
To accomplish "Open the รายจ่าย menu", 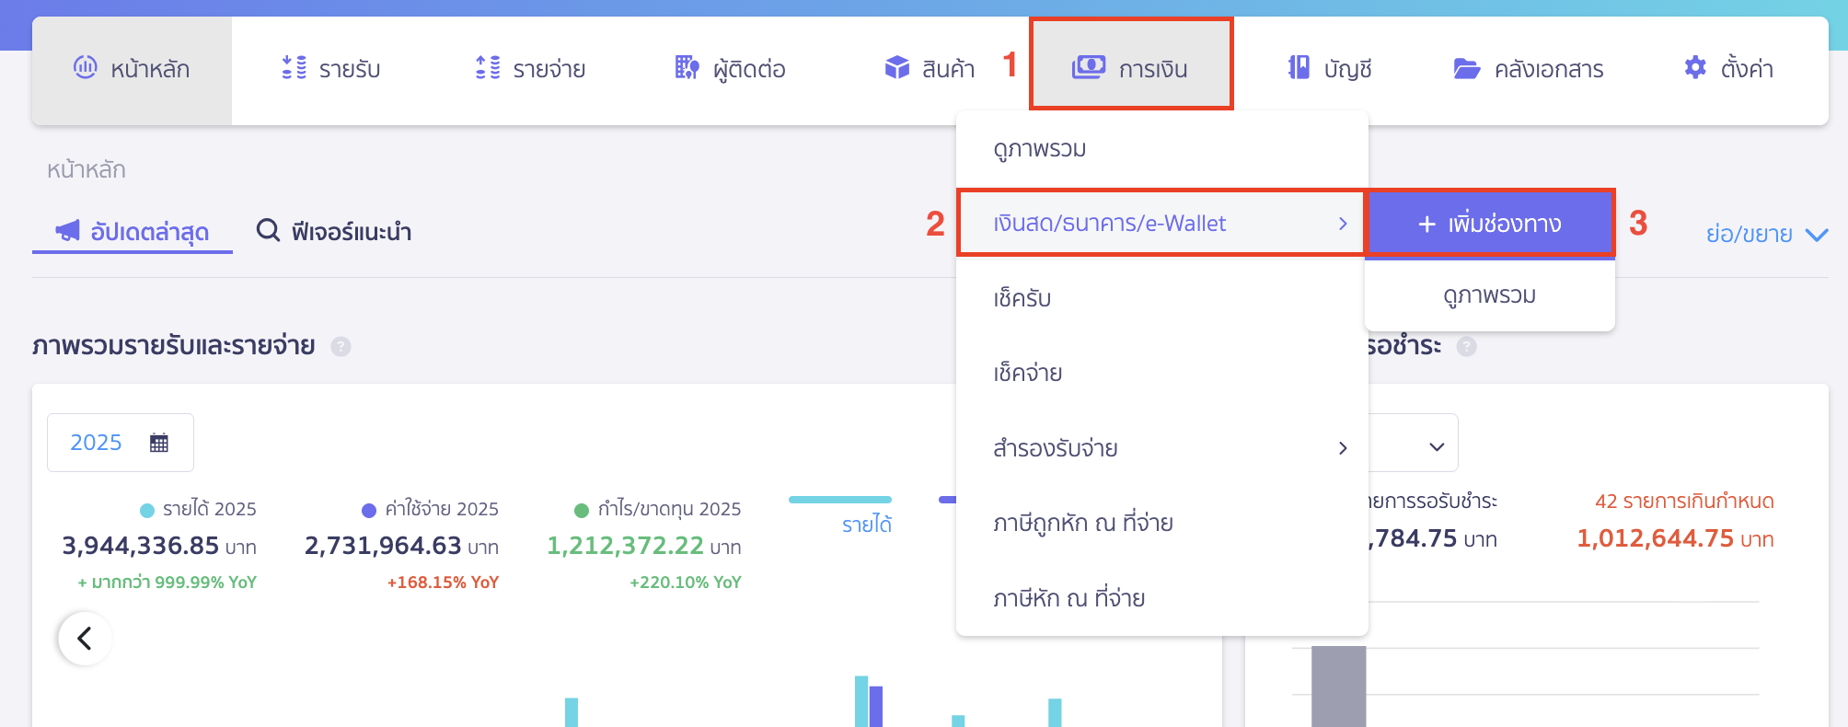I will (530, 70).
